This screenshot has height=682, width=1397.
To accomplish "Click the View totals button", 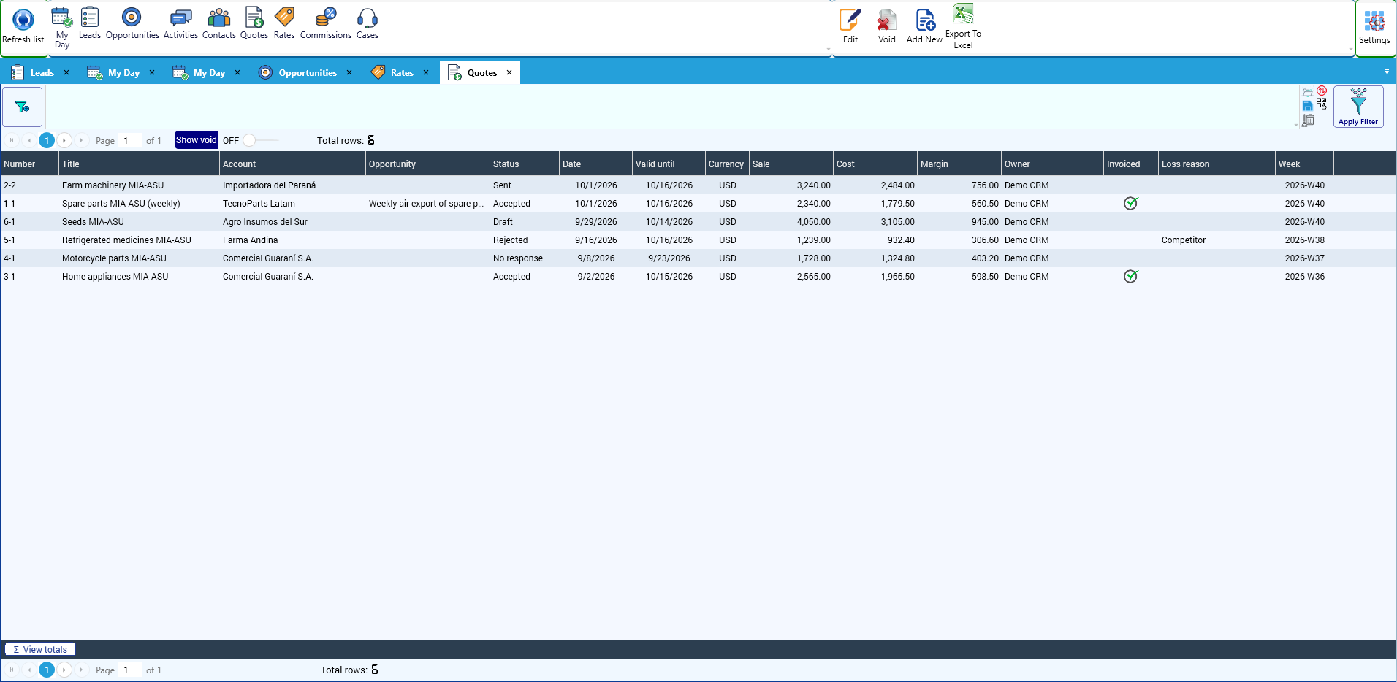I will [40, 649].
